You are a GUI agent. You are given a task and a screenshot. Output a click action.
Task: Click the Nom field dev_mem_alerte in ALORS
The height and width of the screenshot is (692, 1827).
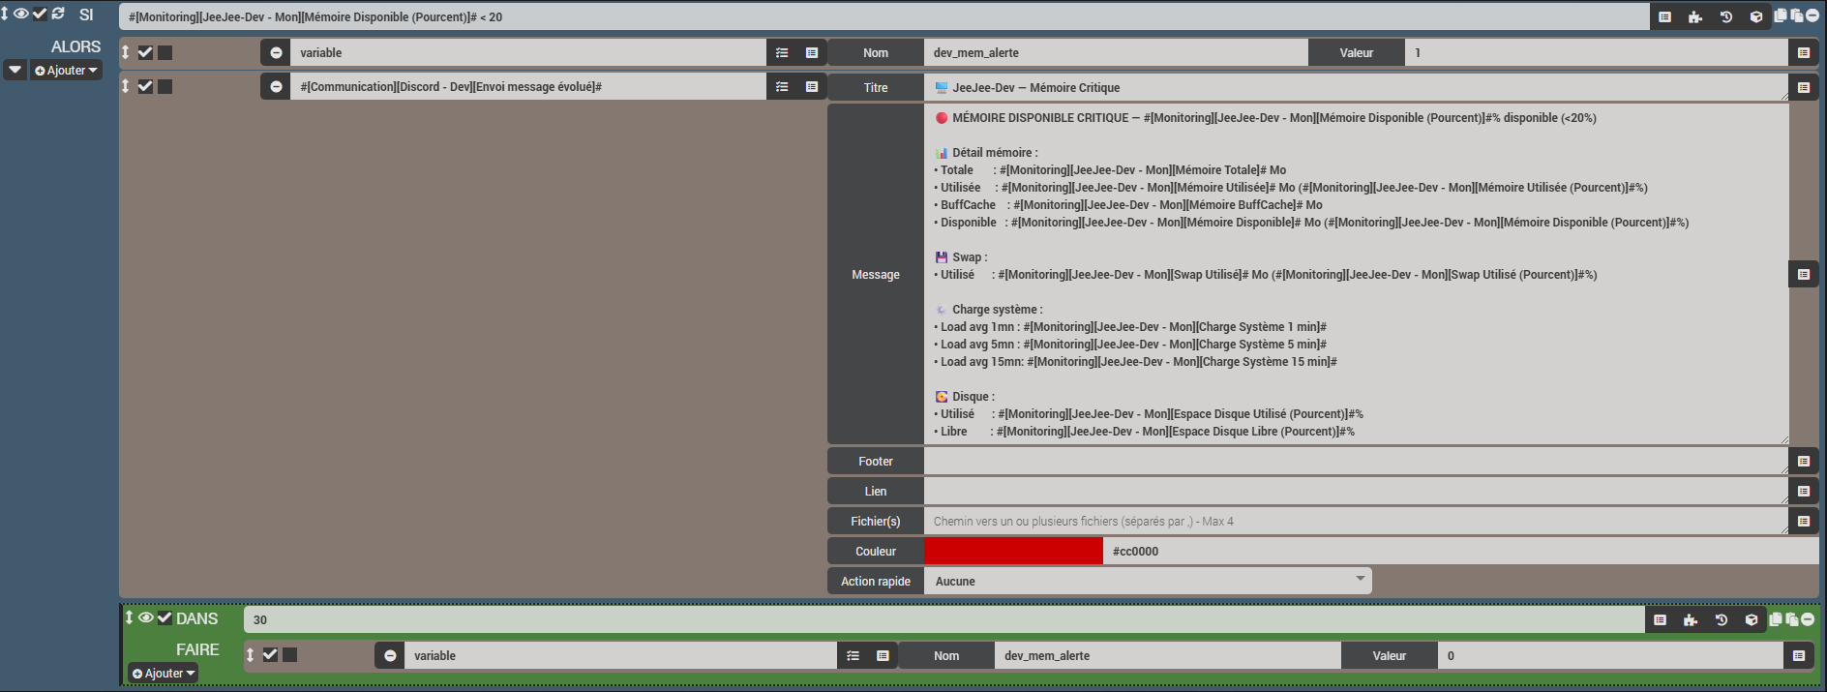(1116, 52)
